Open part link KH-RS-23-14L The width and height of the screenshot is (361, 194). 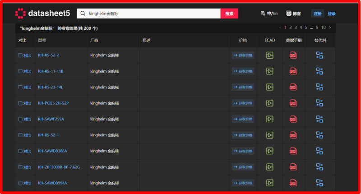tap(51, 87)
